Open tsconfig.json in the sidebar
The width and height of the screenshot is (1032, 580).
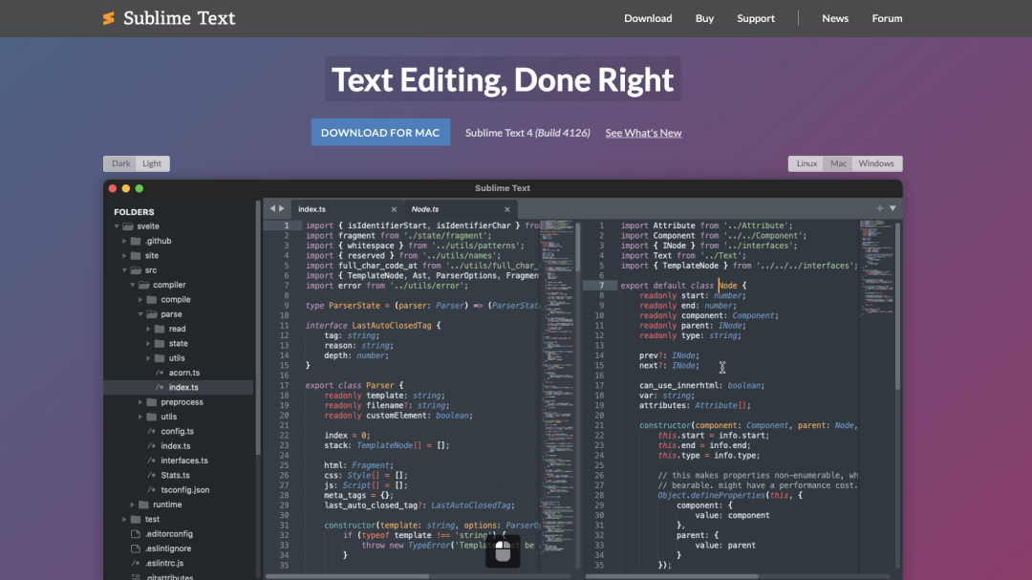[185, 490]
